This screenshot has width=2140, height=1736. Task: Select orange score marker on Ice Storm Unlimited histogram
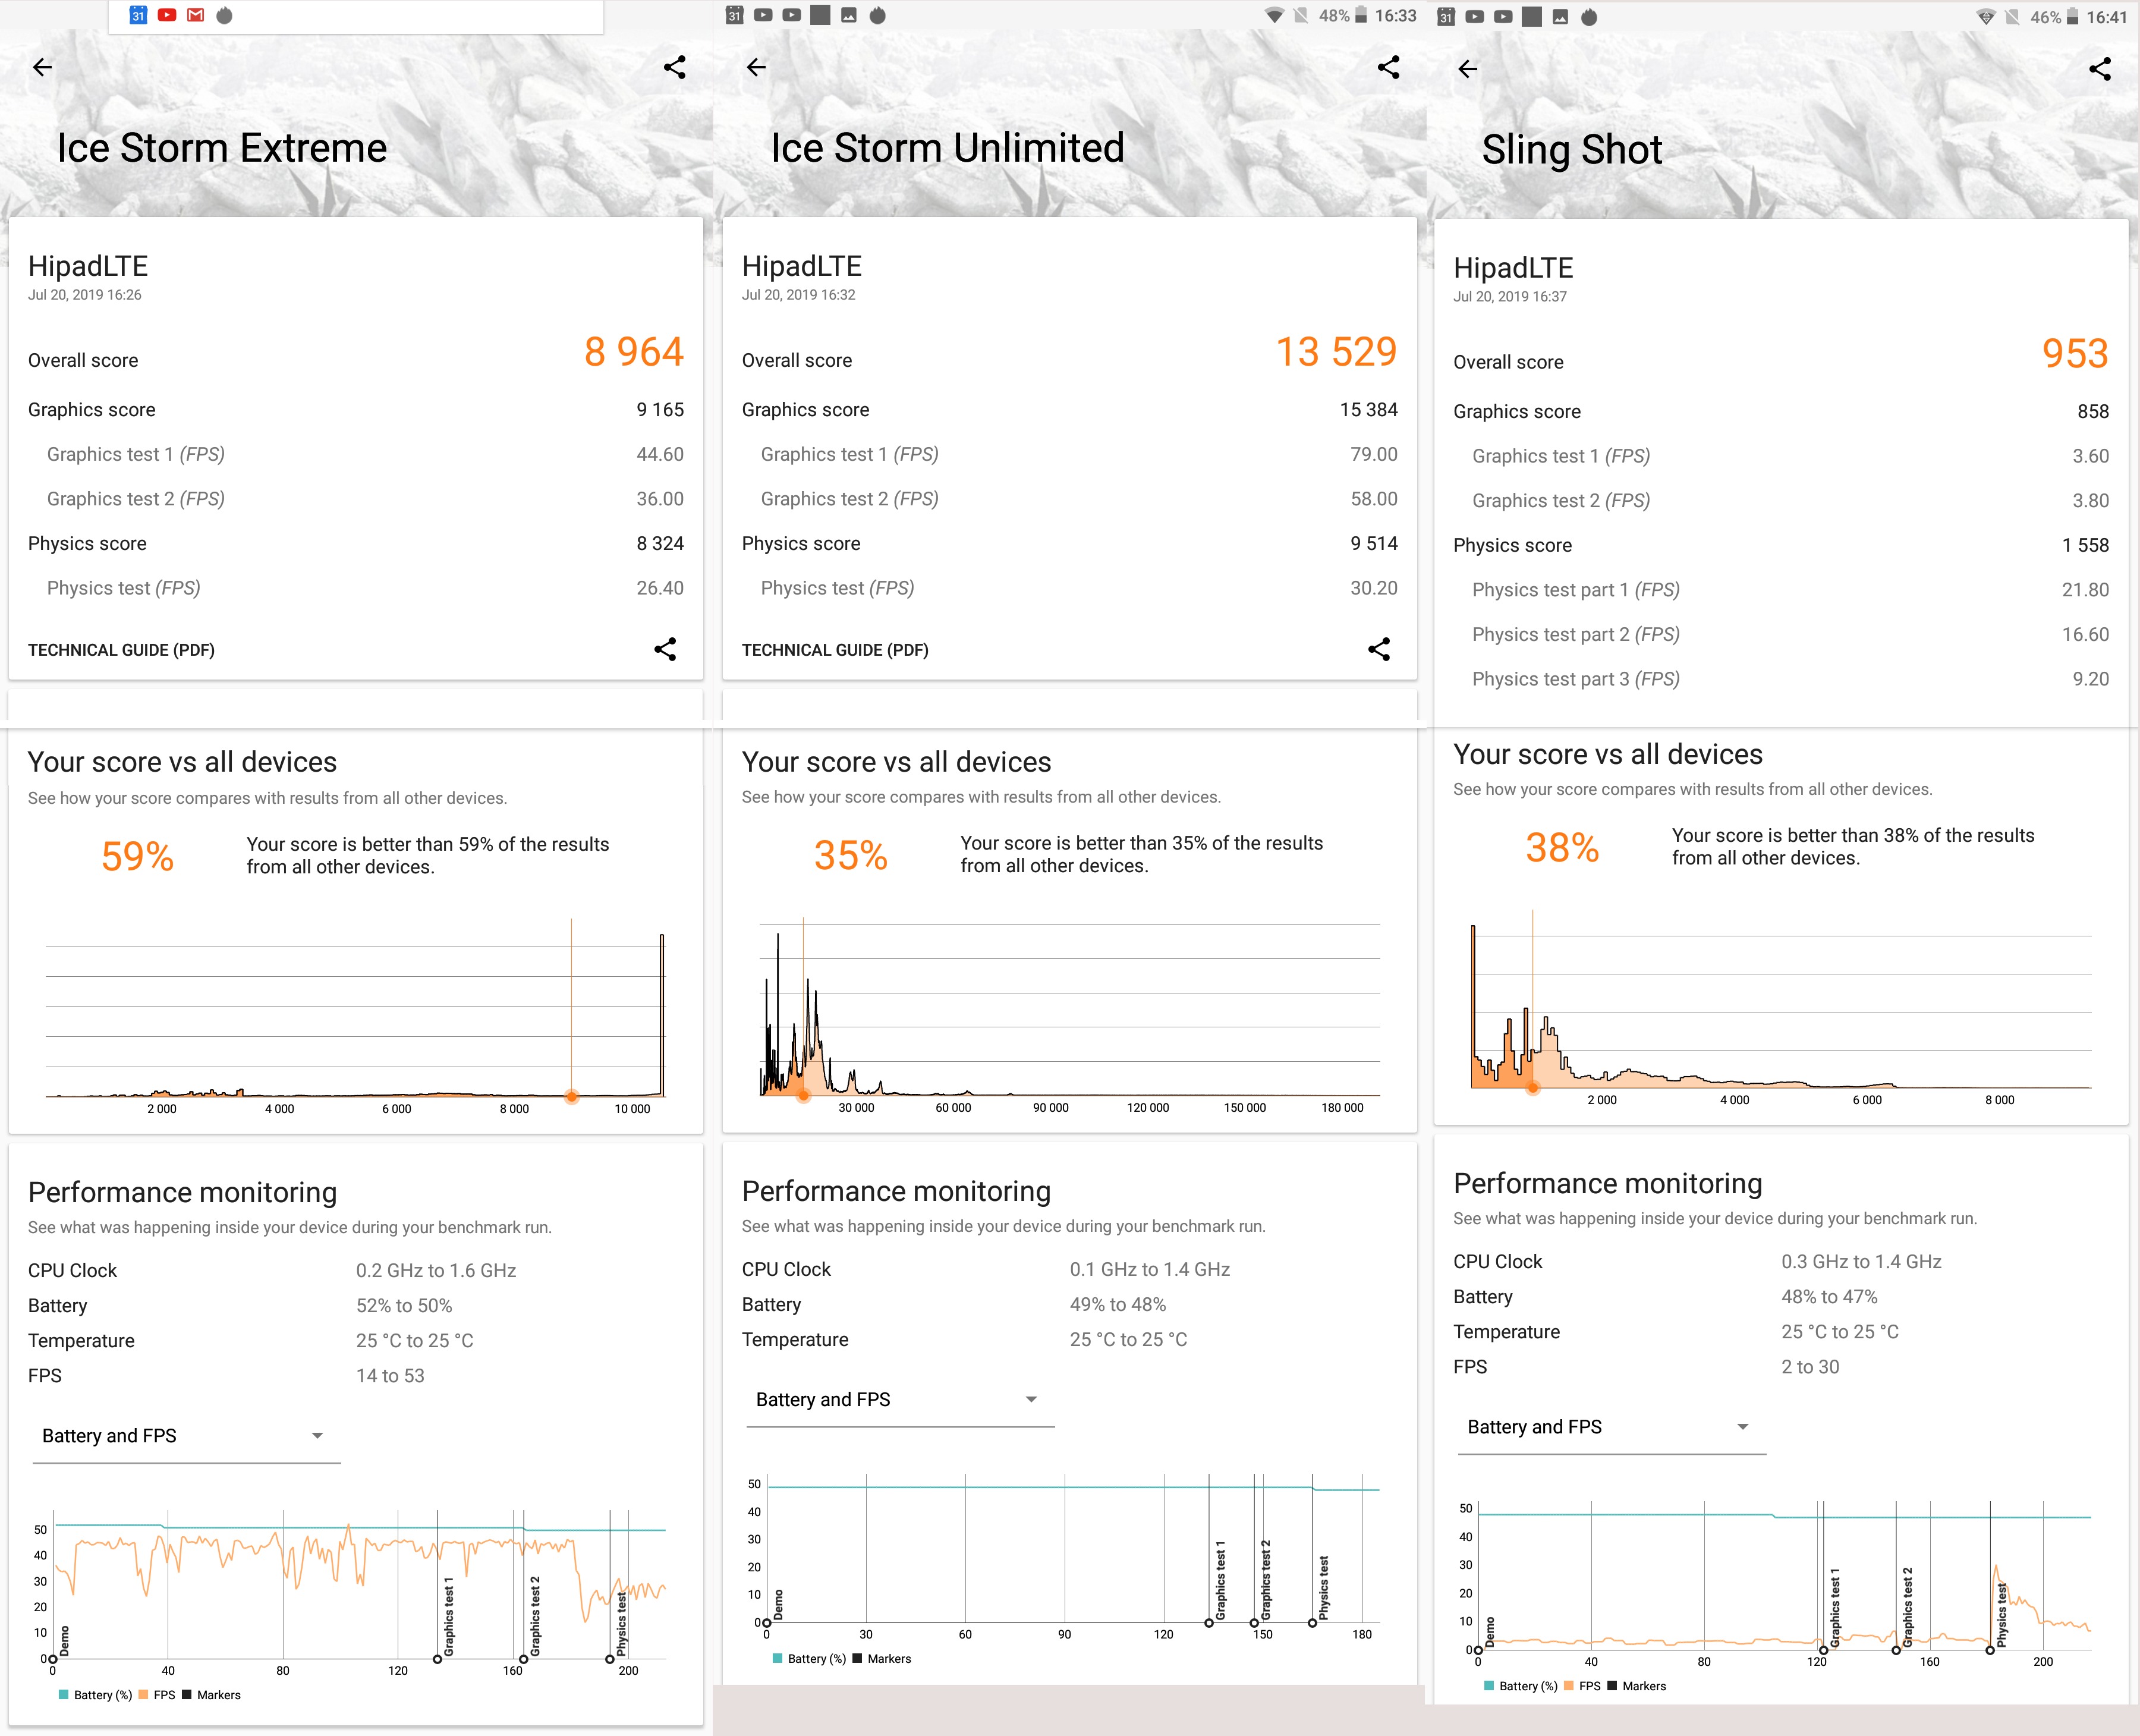pos(803,1095)
